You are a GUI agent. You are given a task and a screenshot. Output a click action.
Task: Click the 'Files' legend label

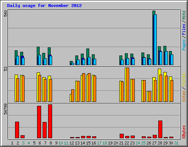pyautogui.click(x=184, y=29)
